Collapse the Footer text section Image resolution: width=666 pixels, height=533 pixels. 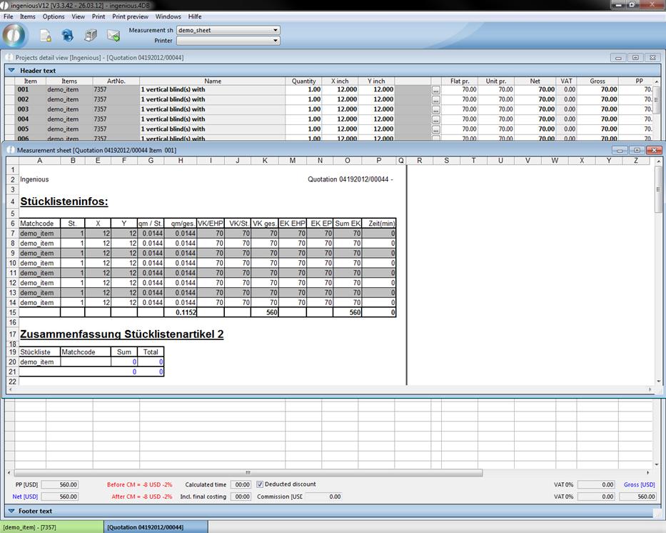(11, 512)
